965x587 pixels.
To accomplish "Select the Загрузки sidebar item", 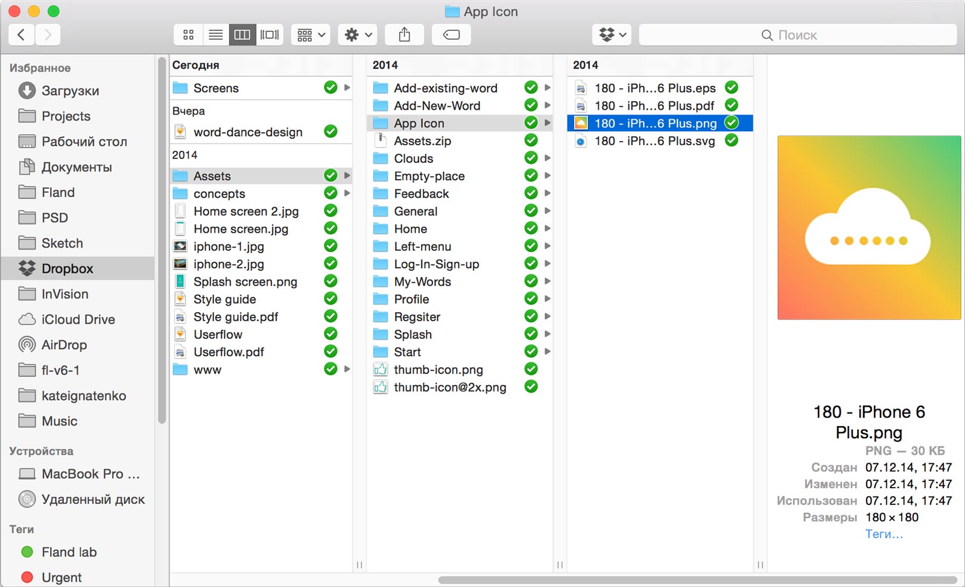I will point(70,91).
